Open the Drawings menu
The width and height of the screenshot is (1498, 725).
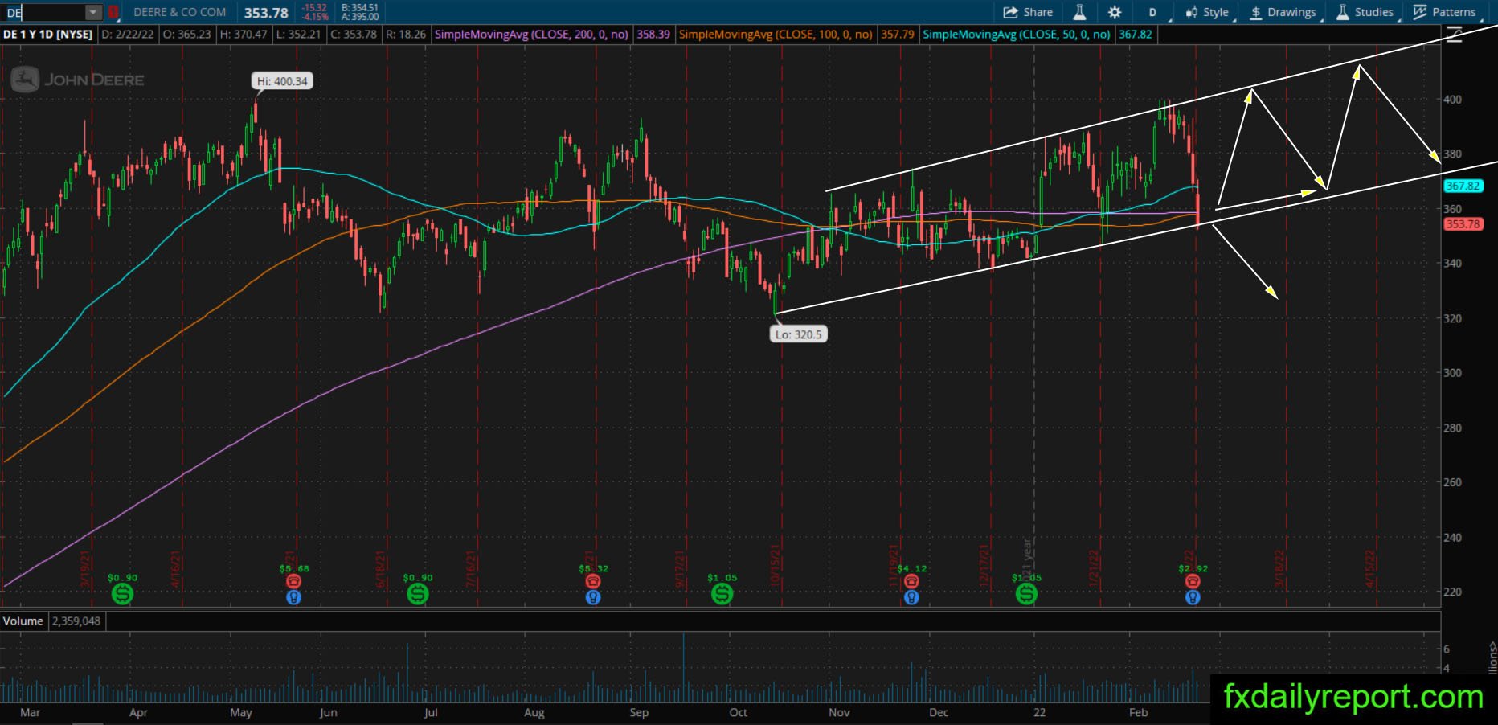[1283, 12]
